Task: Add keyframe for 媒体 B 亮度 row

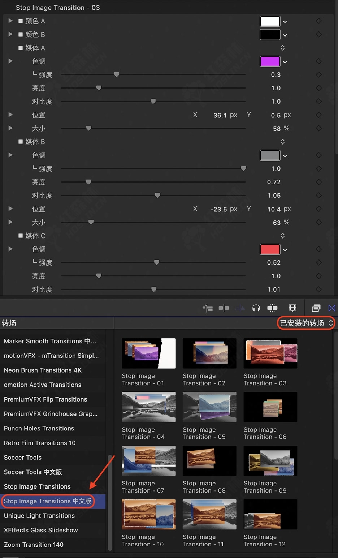Action: click(318, 182)
